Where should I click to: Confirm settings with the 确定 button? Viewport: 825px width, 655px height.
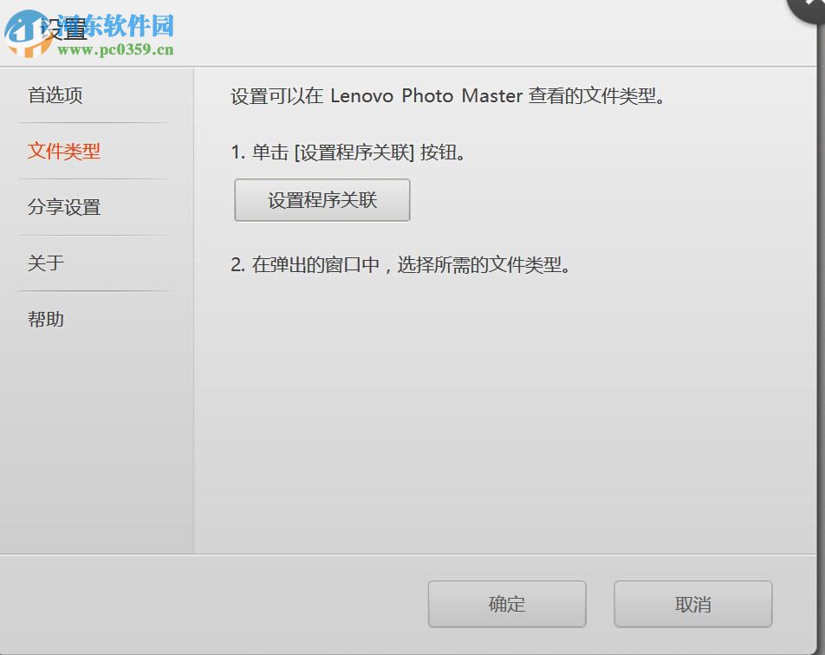506,604
